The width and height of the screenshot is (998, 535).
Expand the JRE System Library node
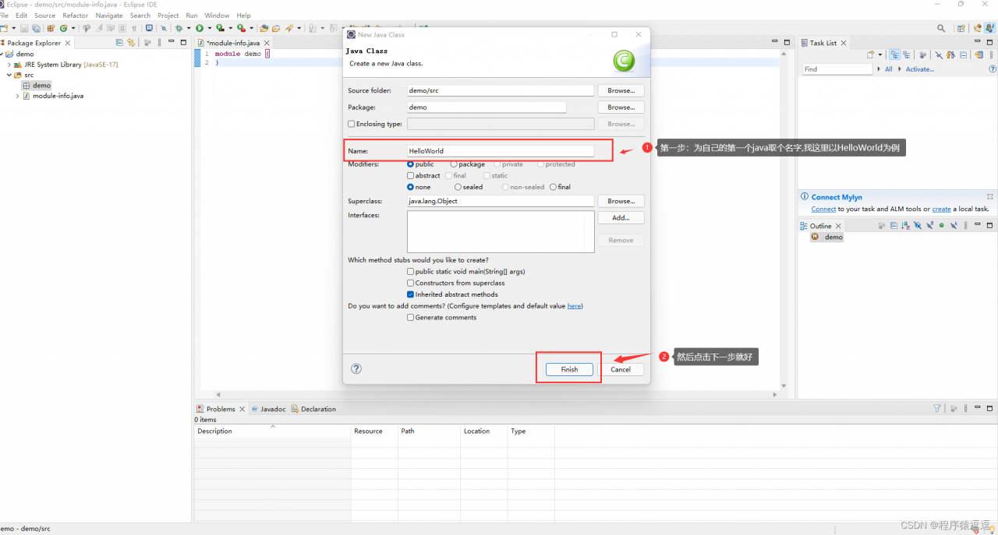[x=9, y=65]
